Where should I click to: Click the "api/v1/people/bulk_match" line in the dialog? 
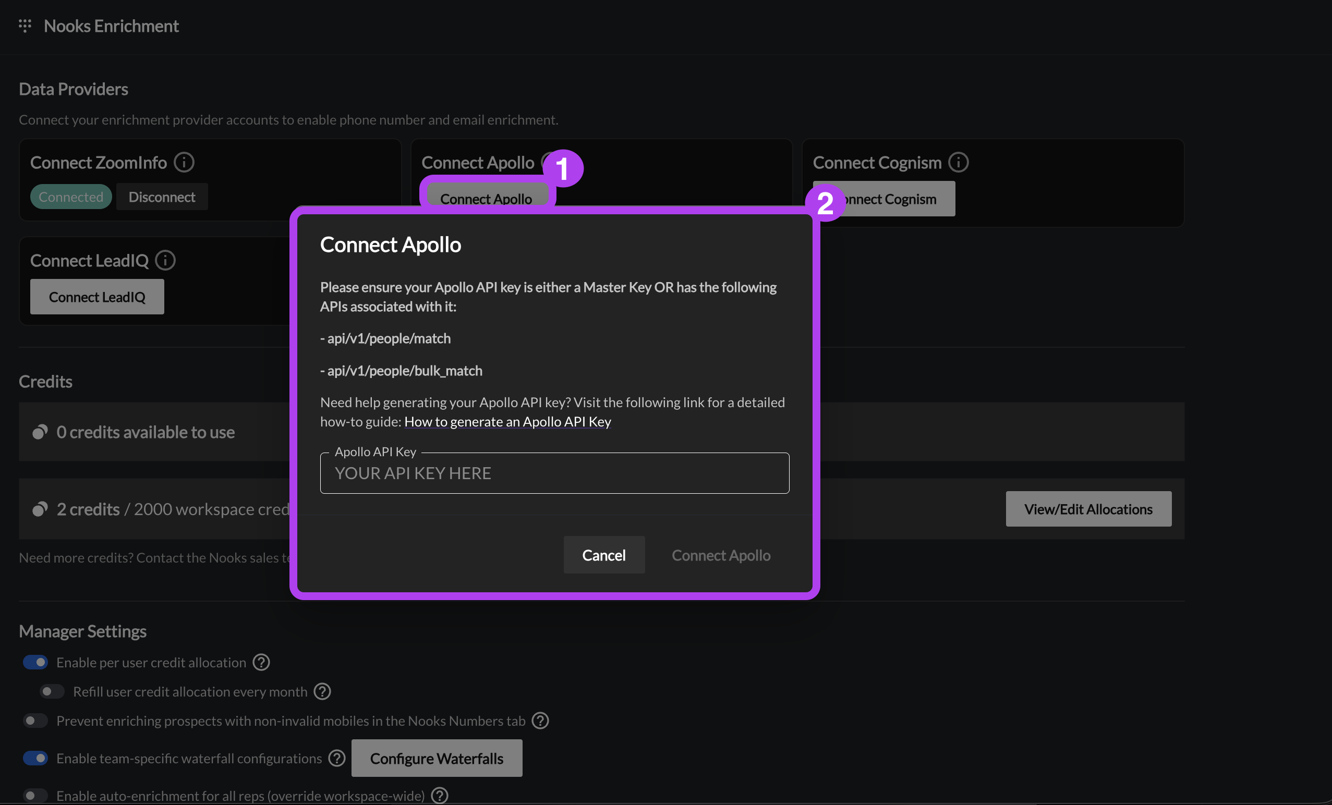401,371
